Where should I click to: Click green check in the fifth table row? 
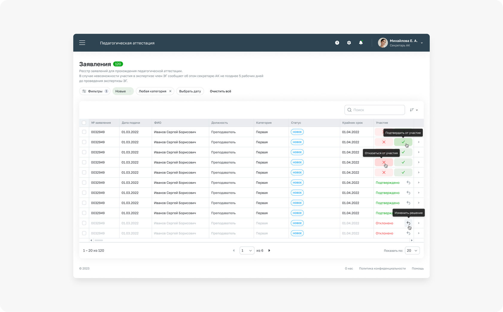(x=403, y=172)
